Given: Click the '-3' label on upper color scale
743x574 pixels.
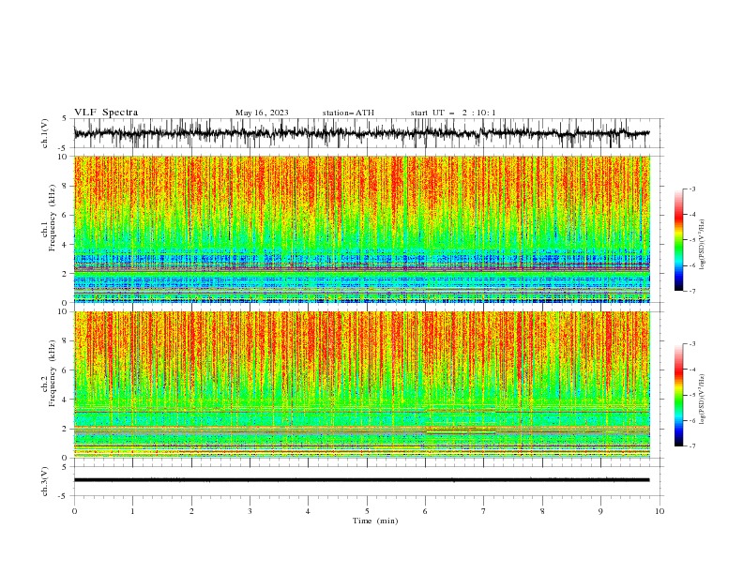Looking at the screenshot, I should click(691, 189).
